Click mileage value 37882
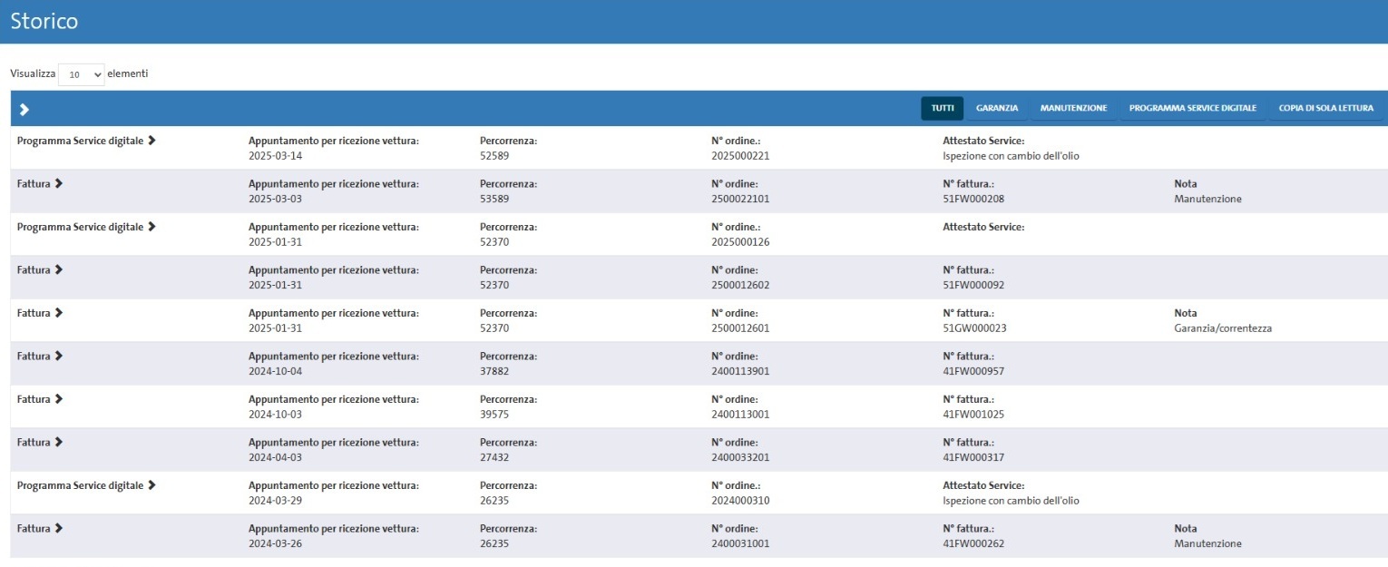Viewport: 1388px width, 567px height. coord(494,371)
